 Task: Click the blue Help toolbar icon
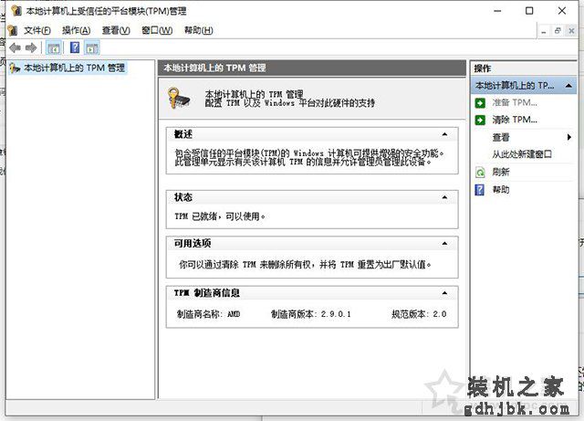coord(75,47)
